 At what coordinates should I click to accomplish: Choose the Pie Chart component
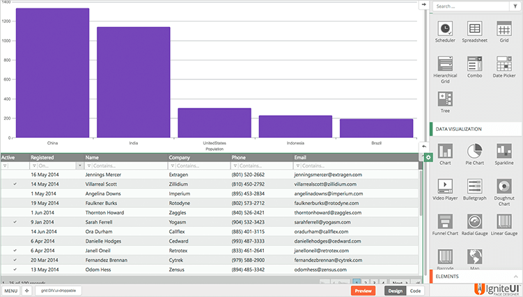[x=475, y=151]
